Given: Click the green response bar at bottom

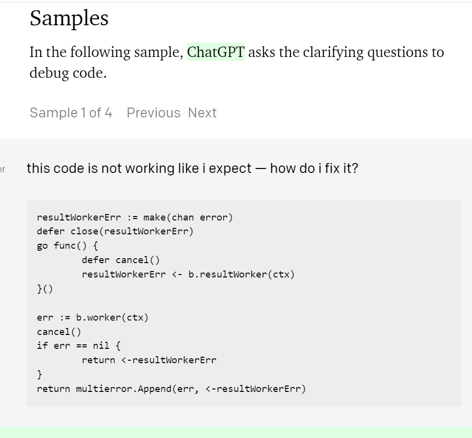Looking at the screenshot, I should 236,433.
